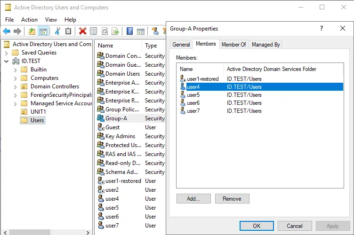
Task: Click the Cut scissors toolbar icon
Action: (57, 31)
